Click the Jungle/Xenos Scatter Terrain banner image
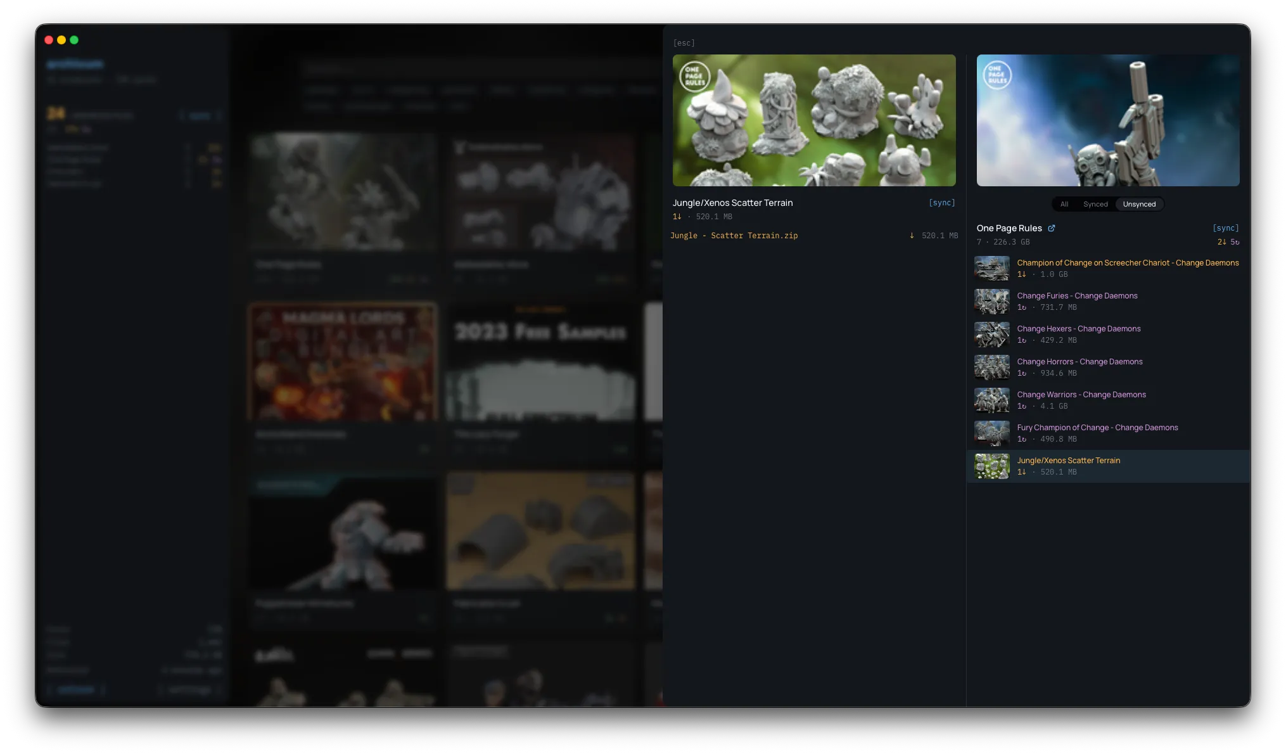The height and width of the screenshot is (754, 1286). (x=814, y=120)
